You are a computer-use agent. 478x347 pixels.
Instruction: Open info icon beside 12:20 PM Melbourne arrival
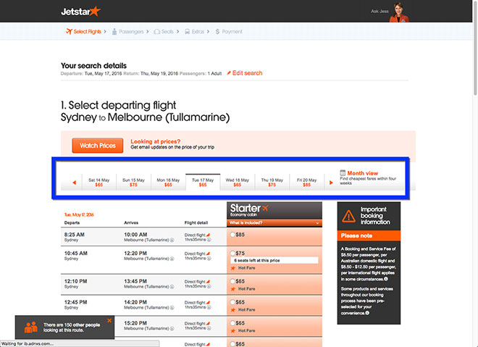click(x=172, y=259)
